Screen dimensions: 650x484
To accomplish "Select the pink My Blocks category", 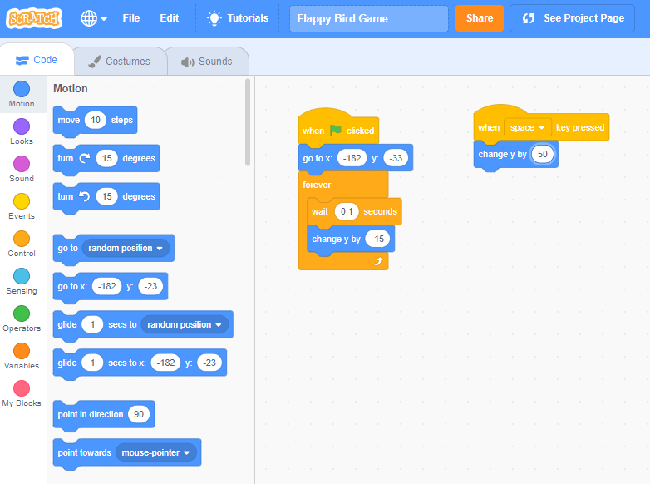I will click(22, 393).
